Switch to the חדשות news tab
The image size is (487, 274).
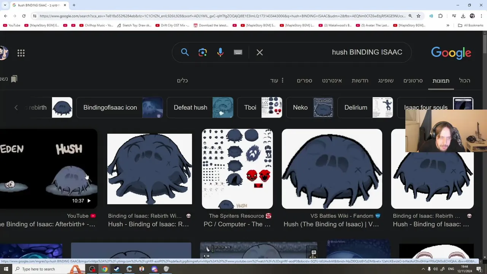pyautogui.click(x=360, y=80)
